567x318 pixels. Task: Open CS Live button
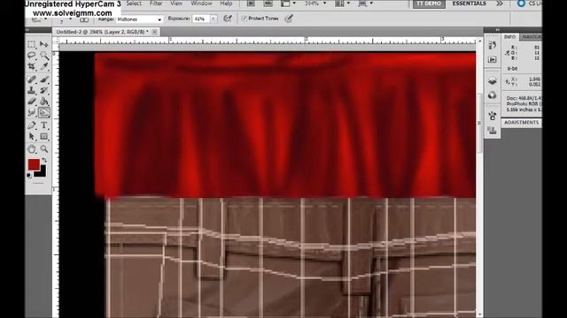pos(530,4)
